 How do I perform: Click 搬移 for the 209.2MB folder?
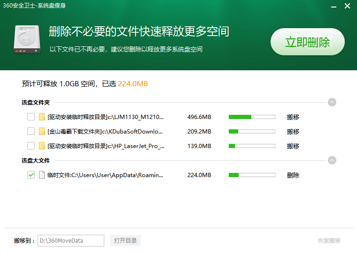pyautogui.click(x=293, y=132)
